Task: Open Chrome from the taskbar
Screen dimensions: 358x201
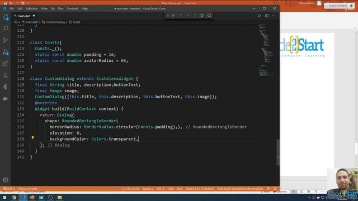Action: (x=14, y=197)
